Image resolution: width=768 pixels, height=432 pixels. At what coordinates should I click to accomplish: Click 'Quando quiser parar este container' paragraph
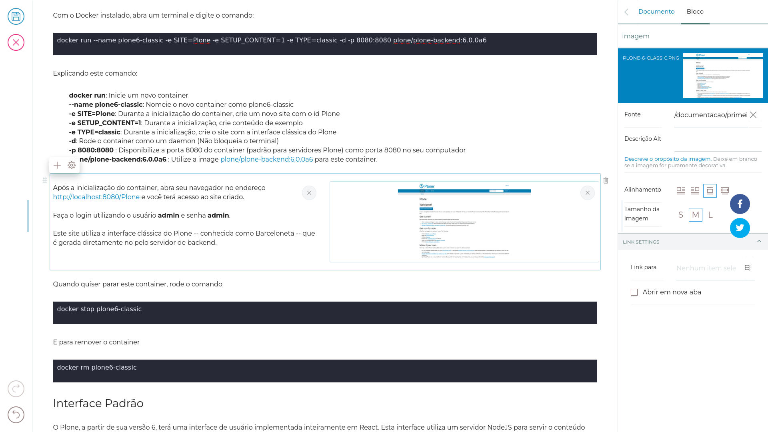138,284
